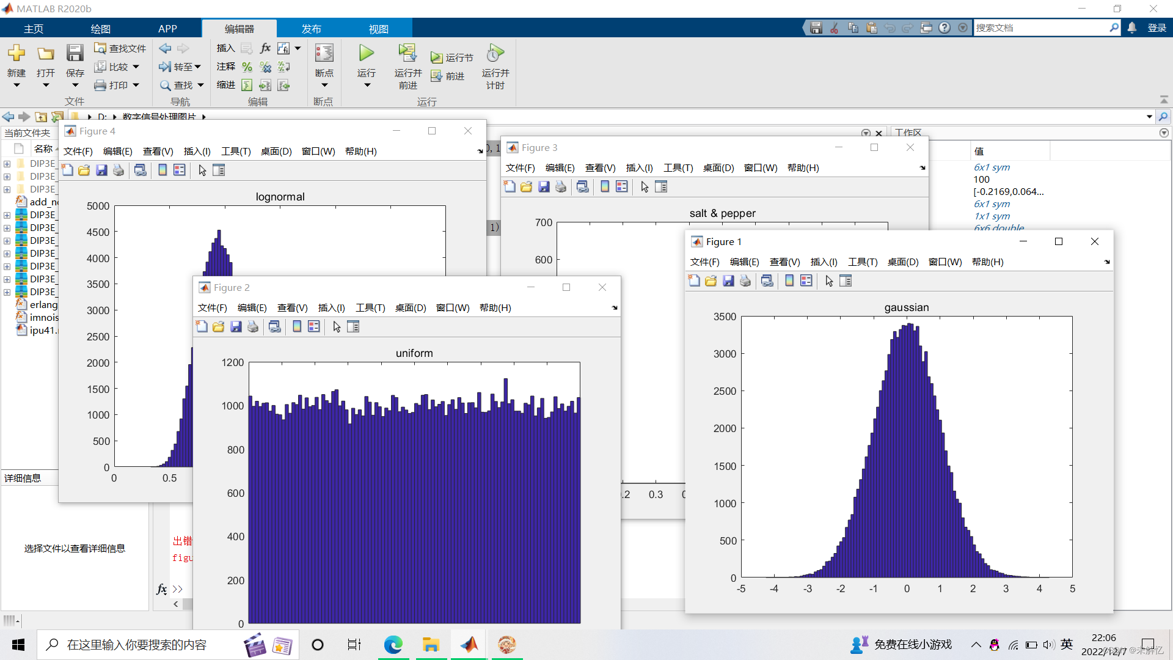Click the breakpoints (断点) icon

(324, 54)
